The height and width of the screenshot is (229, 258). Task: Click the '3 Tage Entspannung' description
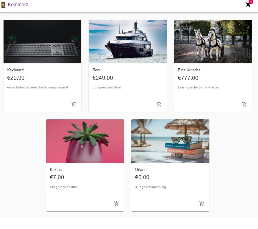(x=150, y=187)
